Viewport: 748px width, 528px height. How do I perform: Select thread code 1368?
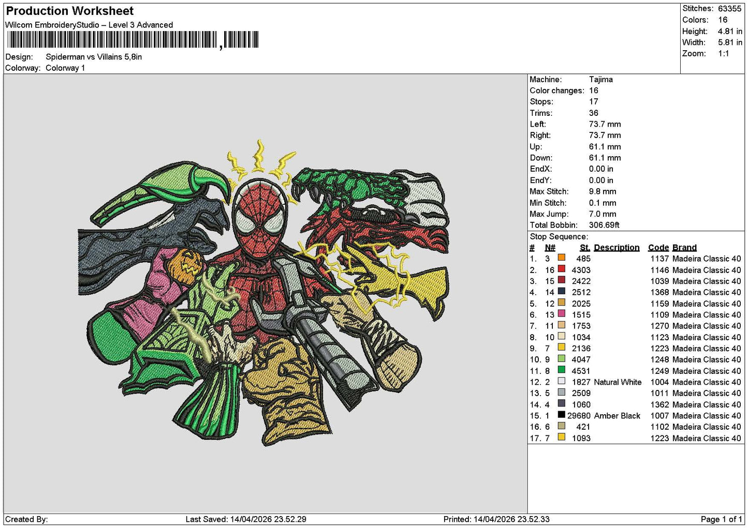point(659,292)
